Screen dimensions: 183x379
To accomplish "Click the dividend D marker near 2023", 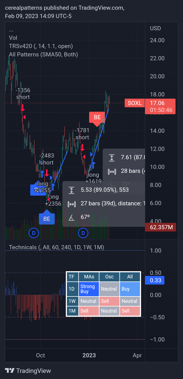I will click(x=83, y=233).
